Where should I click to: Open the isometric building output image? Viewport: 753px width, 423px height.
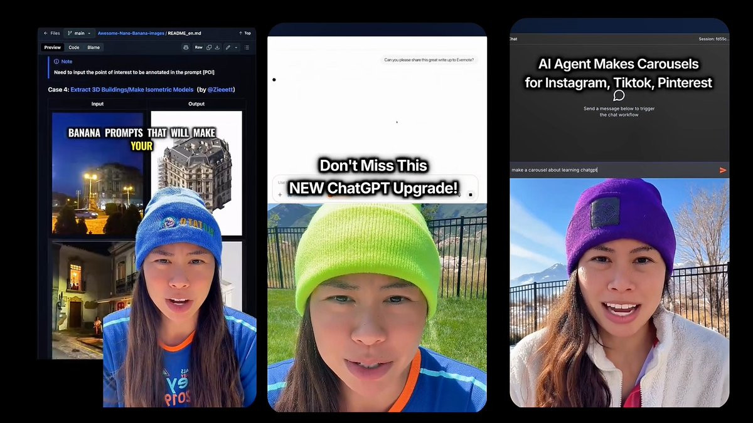tap(196, 173)
